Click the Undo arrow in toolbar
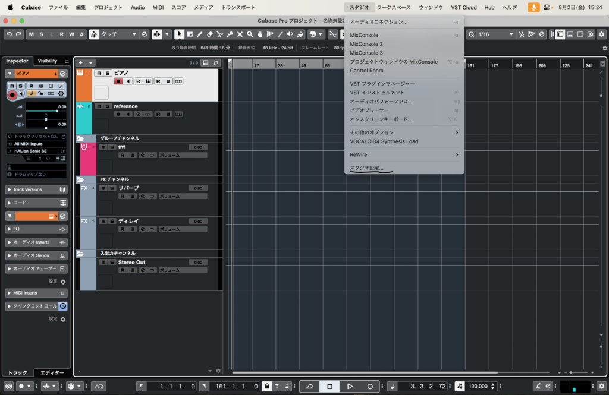Screen dimensions: 609x395 [9, 34]
